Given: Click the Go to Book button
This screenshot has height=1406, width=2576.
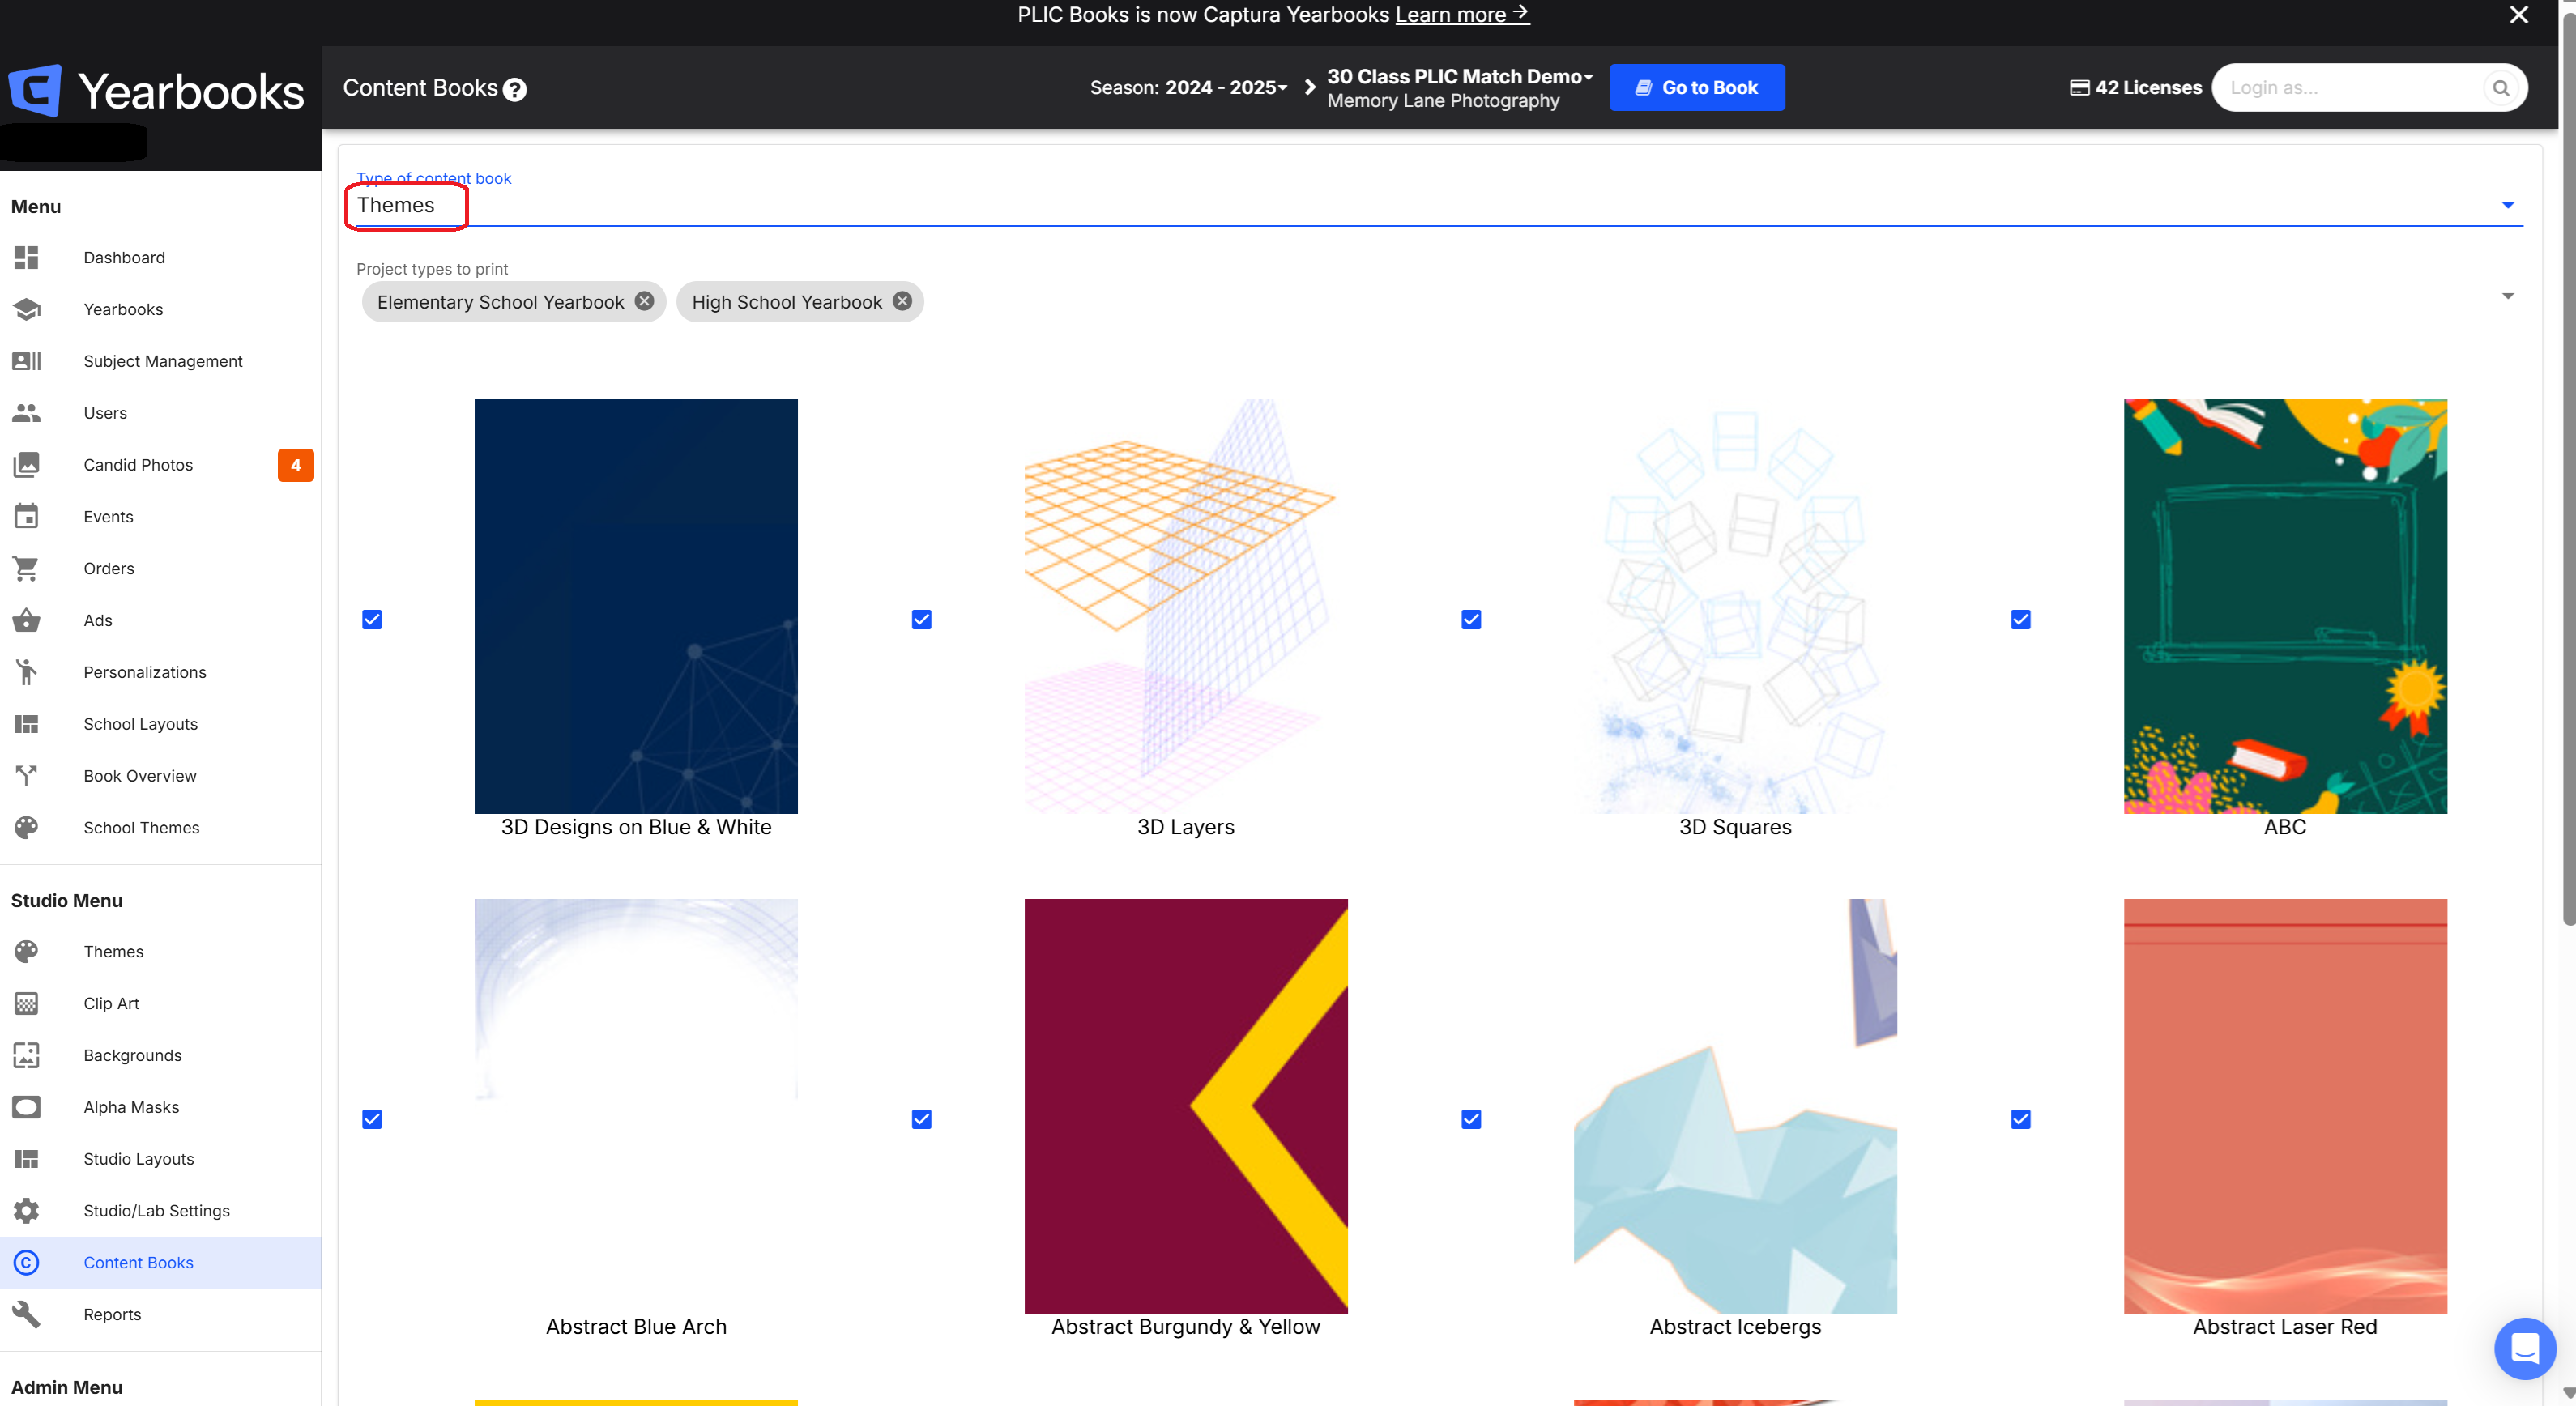Looking at the screenshot, I should (x=1696, y=88).
